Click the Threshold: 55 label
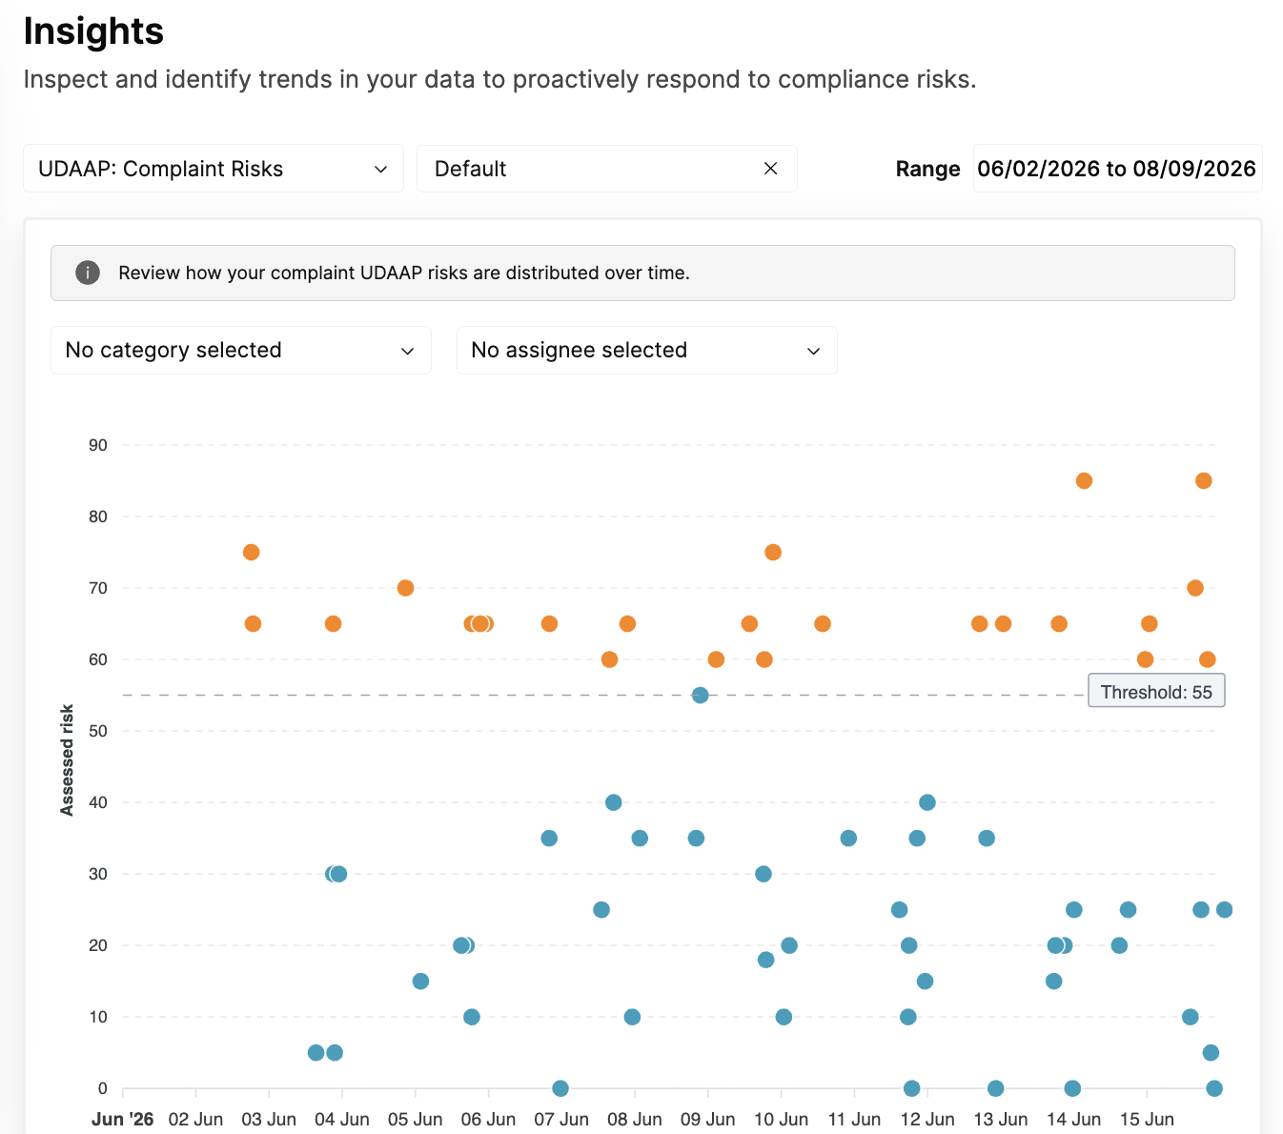The image size is (1283, 1134). click(1156, 692)
